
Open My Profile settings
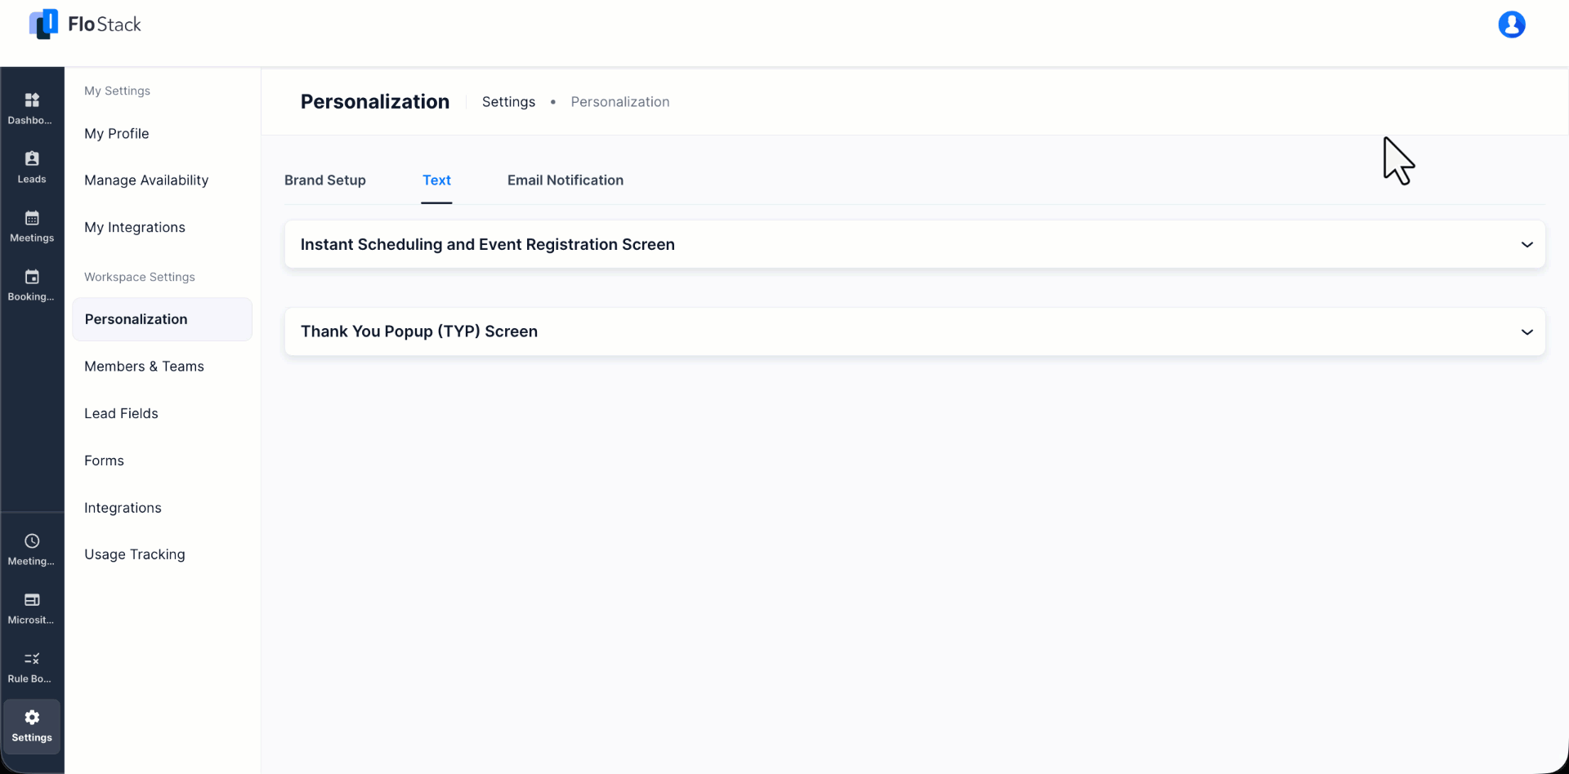tap(117, 133)
